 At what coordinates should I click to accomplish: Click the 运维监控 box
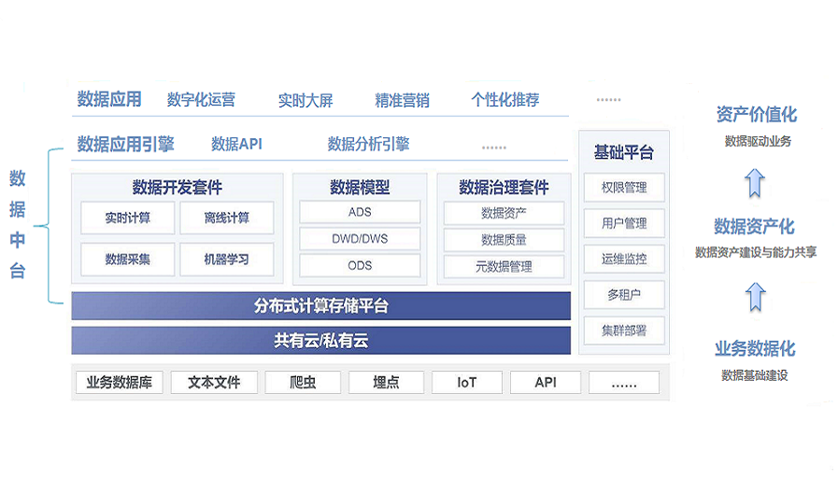(624, 259)
